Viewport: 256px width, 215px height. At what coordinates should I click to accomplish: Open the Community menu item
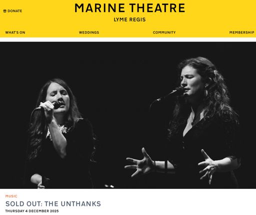pyautogui.click(x=164, y=33)
